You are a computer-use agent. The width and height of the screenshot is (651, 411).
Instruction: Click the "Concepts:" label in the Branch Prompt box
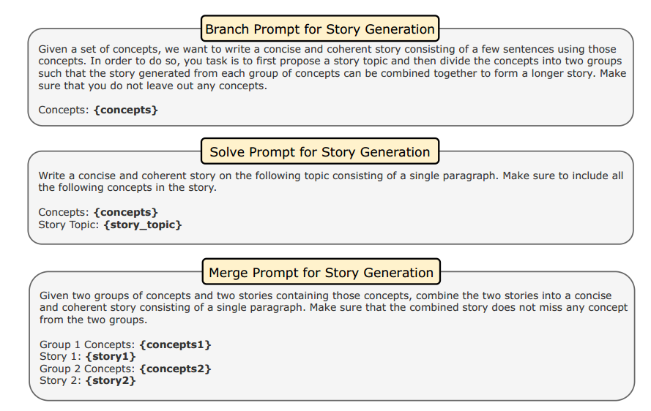coord(64,110)
